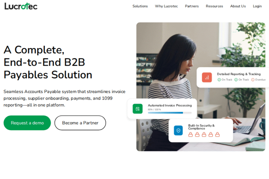The width and height of the screenshot is (269, 179).
Task: Click the second On Track status indicator
Action: tap(242, 80)
